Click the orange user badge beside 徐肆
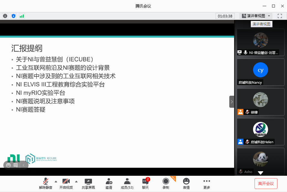Image resolution: width=287 pixels, height=192 pixels. click(x=240, y=112)
